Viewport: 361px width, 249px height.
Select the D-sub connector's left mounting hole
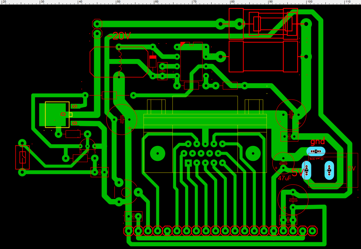pos(158,153)
